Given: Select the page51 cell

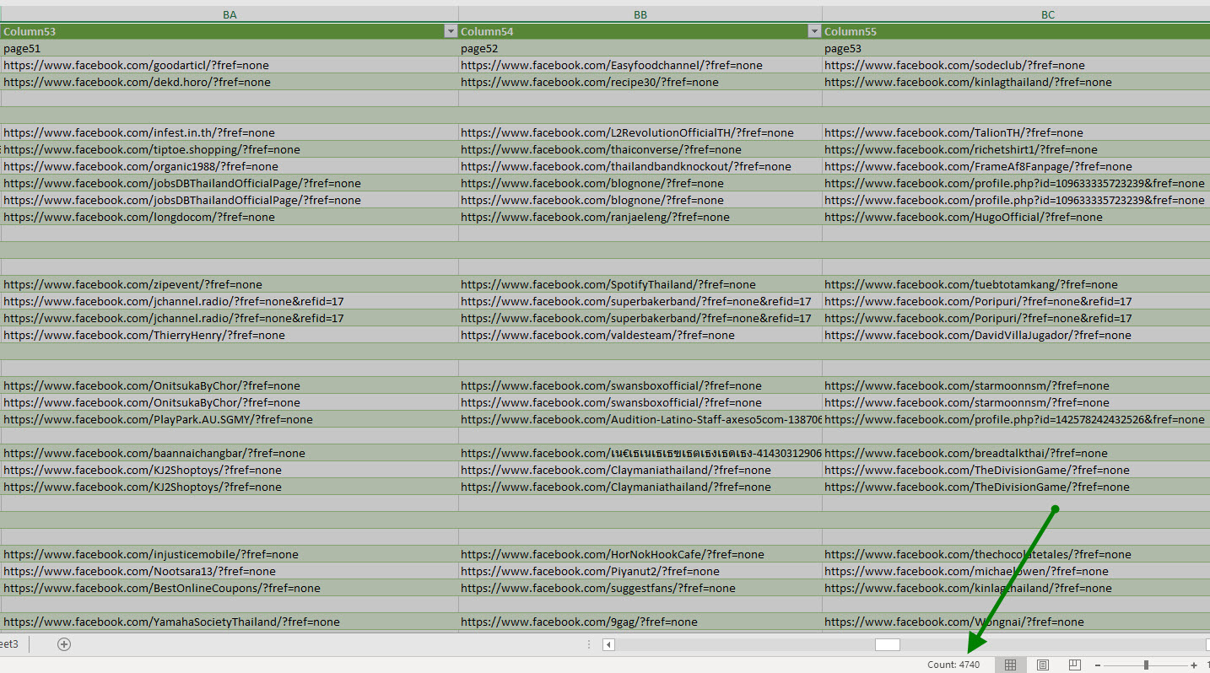Looking at the screenshot, I should 230,48.
